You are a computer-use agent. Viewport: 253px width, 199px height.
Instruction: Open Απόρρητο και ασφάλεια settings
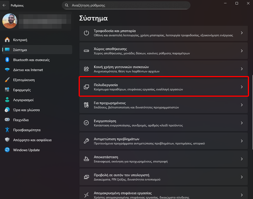32,140
